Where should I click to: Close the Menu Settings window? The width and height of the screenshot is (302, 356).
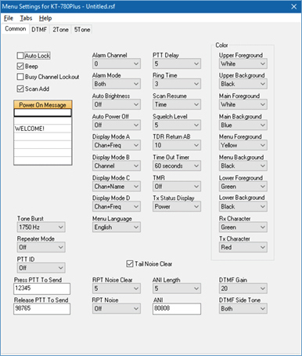click(x=294, y=6)
